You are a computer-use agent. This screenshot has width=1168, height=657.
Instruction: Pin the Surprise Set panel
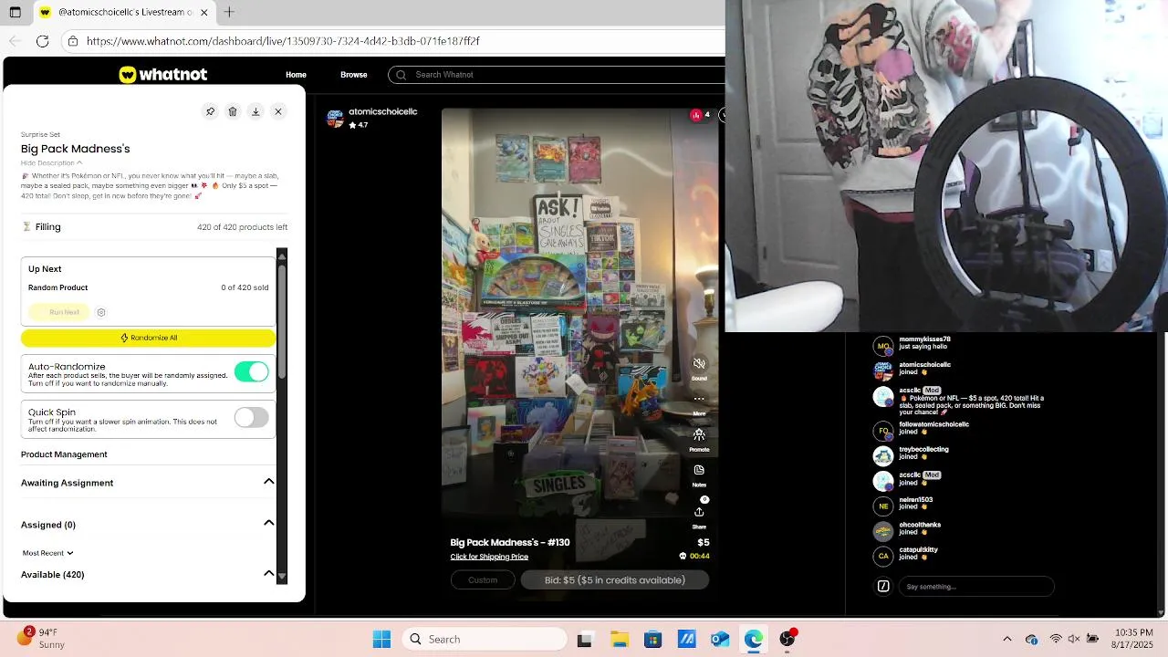(x=210, y=111)
